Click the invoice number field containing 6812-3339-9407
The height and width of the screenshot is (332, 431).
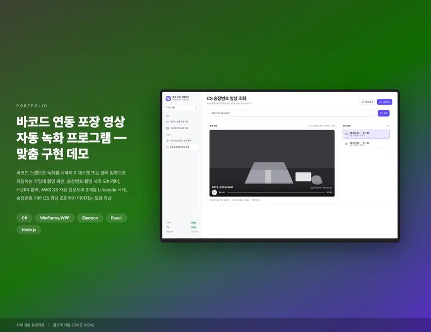(x=293, y=113)
